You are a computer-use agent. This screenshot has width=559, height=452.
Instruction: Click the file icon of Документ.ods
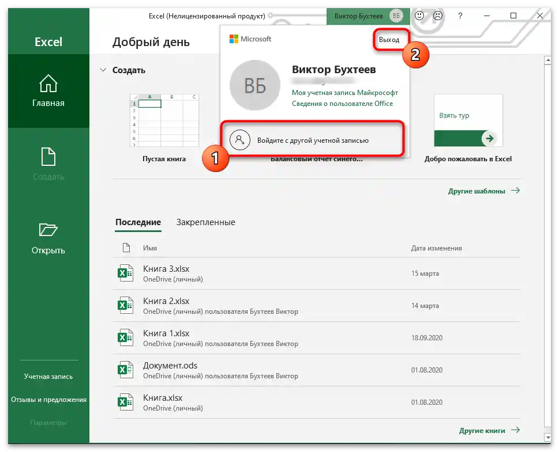(126, 370)
